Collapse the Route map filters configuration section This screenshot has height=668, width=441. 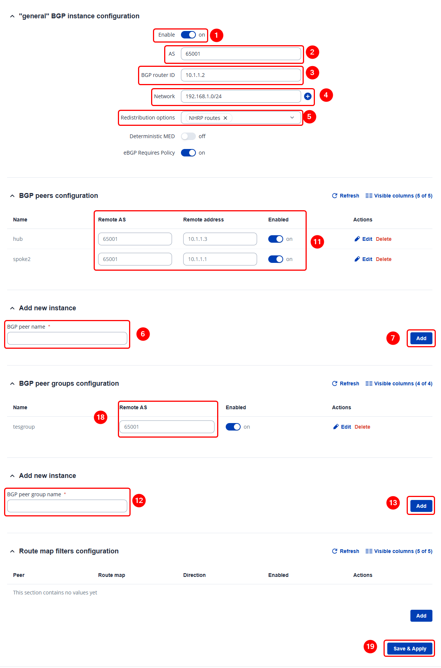point(12,551)
